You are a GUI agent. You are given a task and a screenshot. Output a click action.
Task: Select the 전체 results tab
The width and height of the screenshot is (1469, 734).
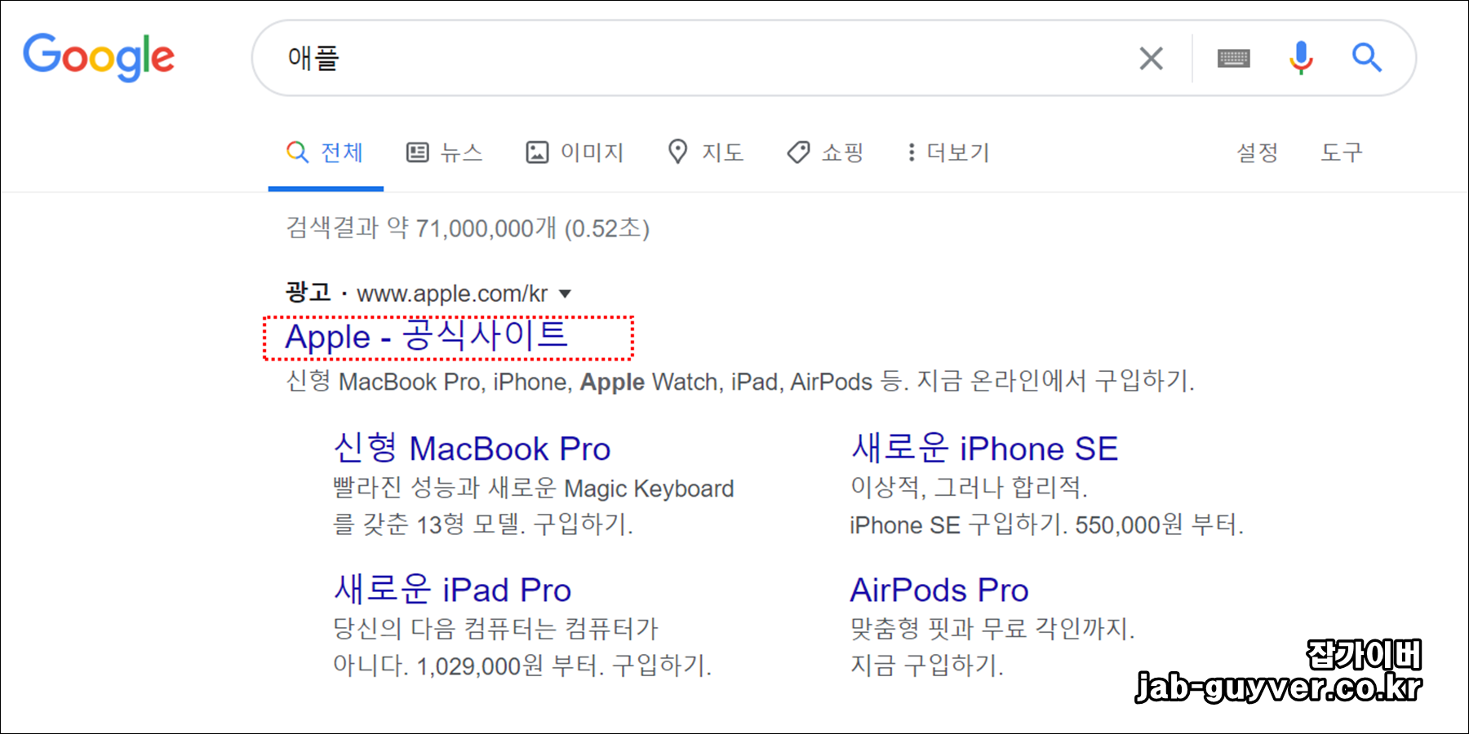325,153
